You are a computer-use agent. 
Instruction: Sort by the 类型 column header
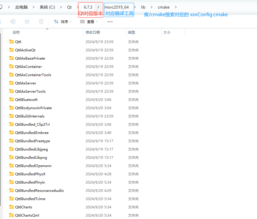132,32
